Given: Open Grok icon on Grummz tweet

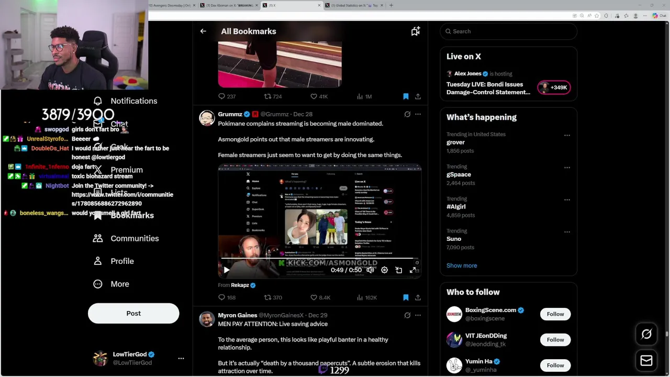Looking at the screenshot, I should tap(407, 114).
